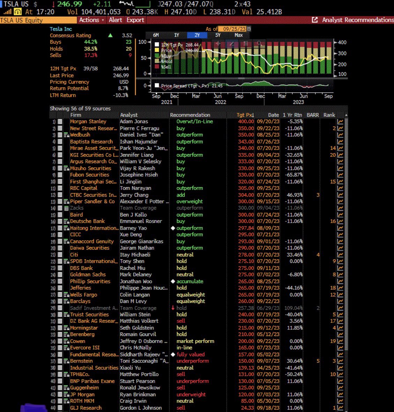Check the New Street Research row checkbox

click(x=60, y=128)
